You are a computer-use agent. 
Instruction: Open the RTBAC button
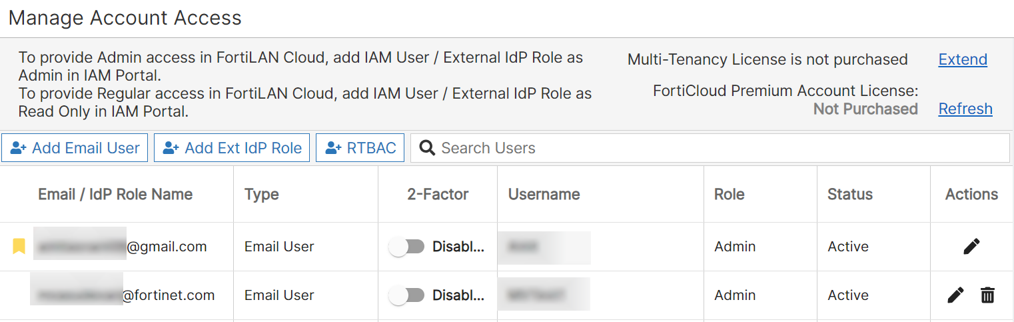coord(360,148)
